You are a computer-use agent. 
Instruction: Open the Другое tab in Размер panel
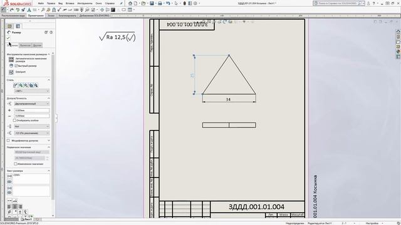(37, 45)
